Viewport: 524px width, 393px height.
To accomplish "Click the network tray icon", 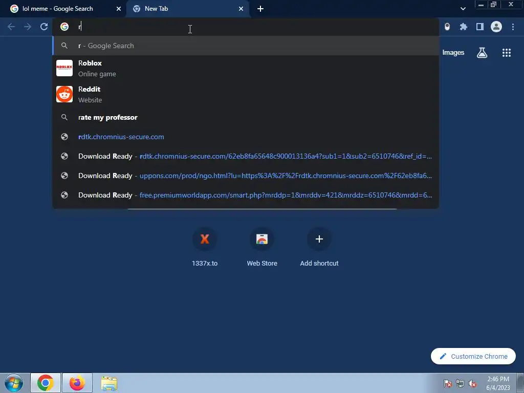I will [x=460, y=383].
